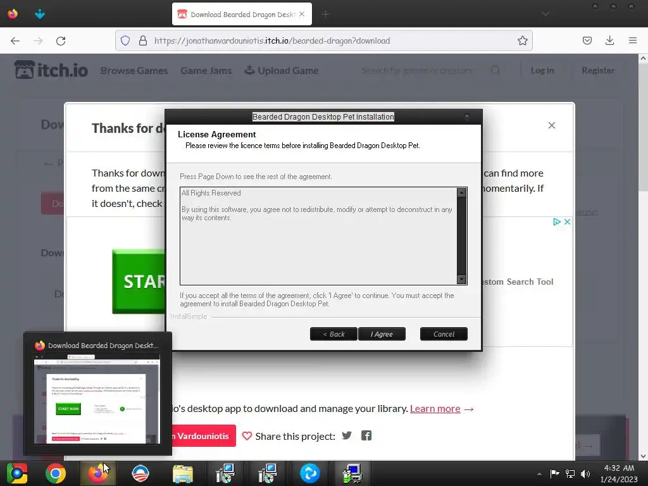Open Upload Game on itch.io
The width and height of the screenshot is (648, 486).
282,71
